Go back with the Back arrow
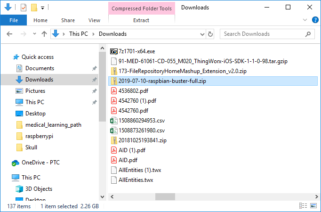The height and width of the screenshot is (212, 321). pos(10,34)
